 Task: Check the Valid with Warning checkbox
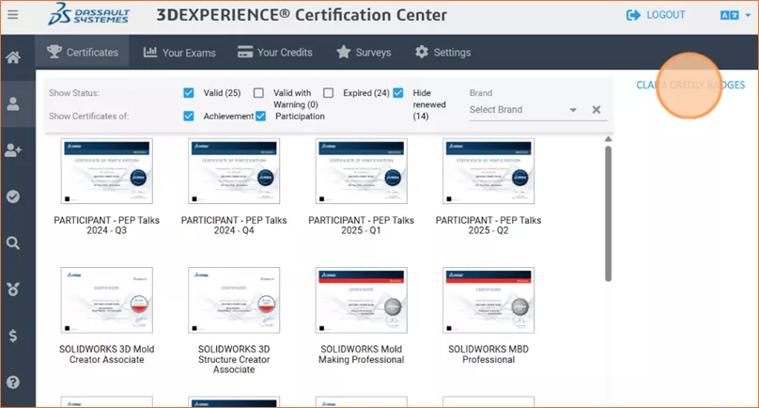(259, 92)
